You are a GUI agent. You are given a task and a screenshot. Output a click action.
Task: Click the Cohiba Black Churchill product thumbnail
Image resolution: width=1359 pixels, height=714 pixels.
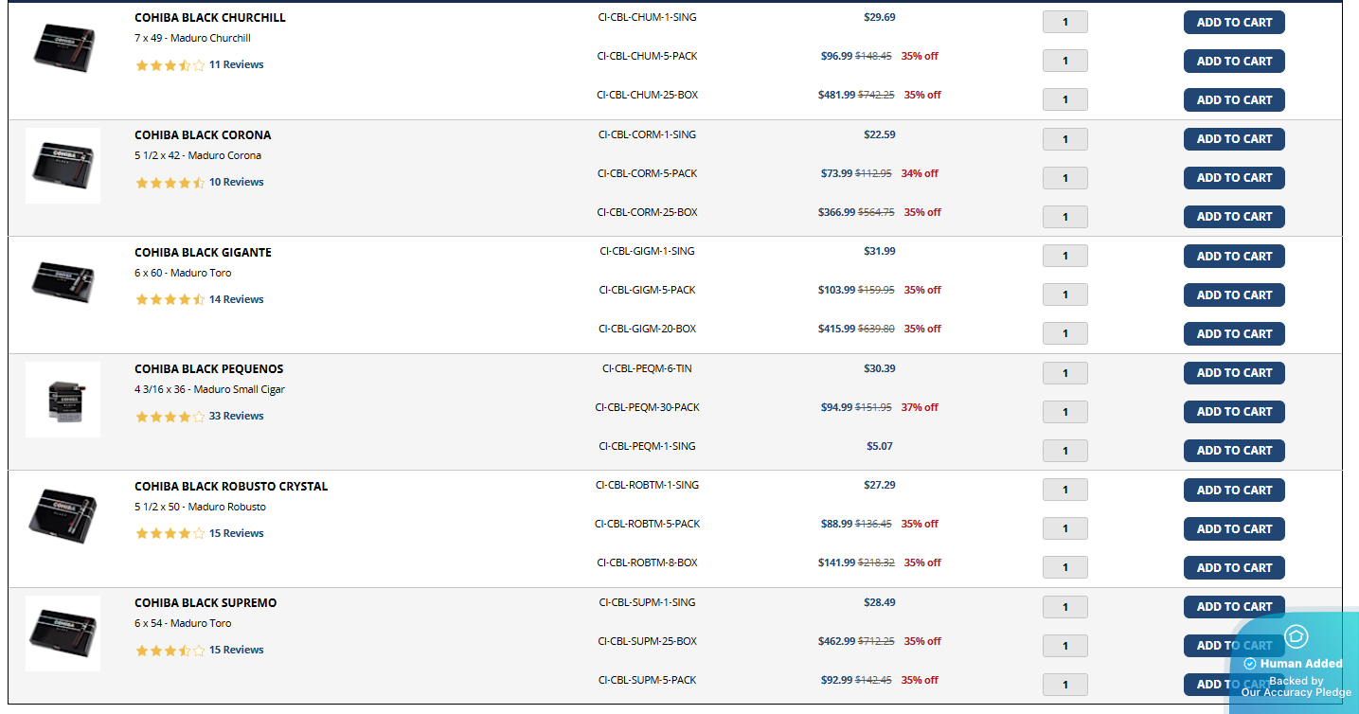click(63, 47)
